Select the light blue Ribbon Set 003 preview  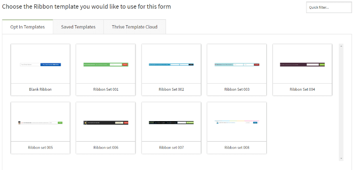point(237,64)
